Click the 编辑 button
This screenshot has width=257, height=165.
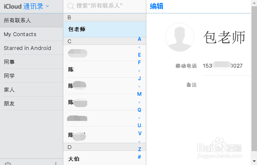coord(156,6)
